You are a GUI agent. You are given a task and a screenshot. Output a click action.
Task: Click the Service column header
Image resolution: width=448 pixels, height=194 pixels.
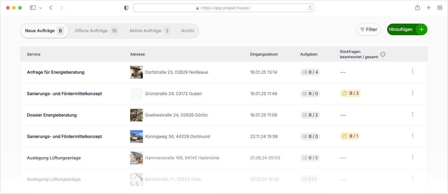coord(34,54)
